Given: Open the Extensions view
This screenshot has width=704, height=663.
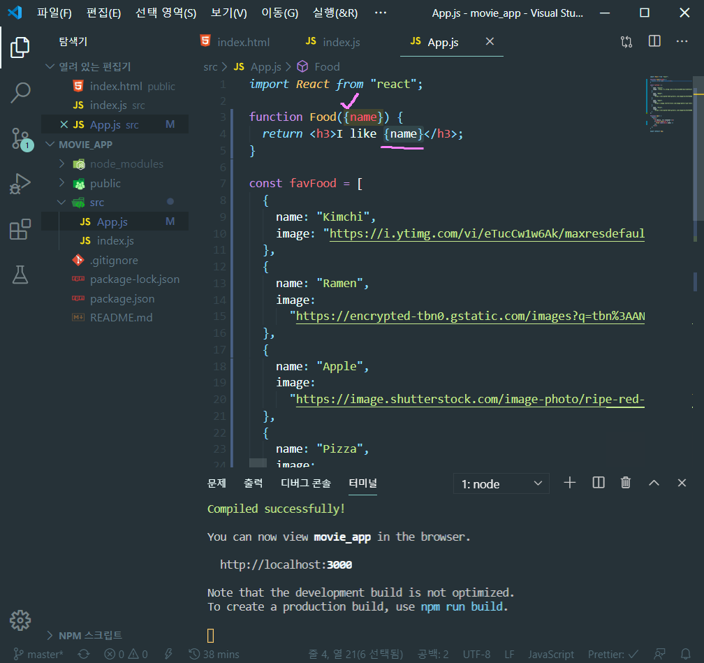Looking at the screenshot, I should pyautogui.click(x=20, y=229).
